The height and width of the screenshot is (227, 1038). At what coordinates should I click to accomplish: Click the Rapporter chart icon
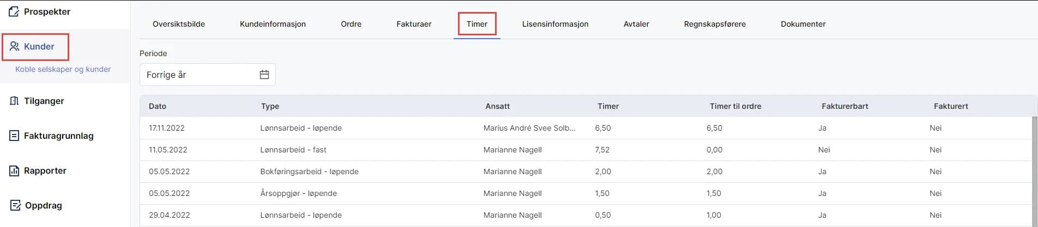(15, 170)
